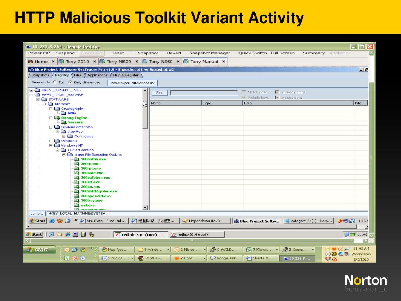Switch to the Tony-N360 VM tab

pyautogui.click(x=161, y=62)
